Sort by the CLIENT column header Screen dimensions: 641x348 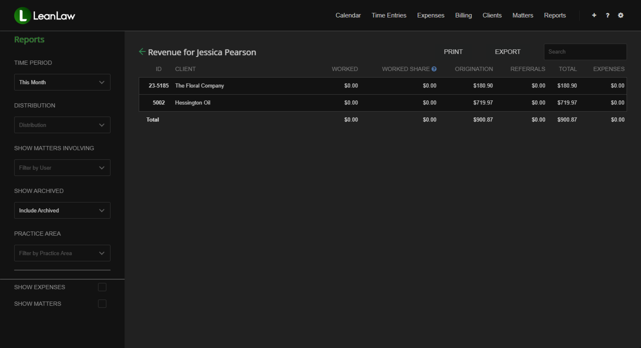185,69
